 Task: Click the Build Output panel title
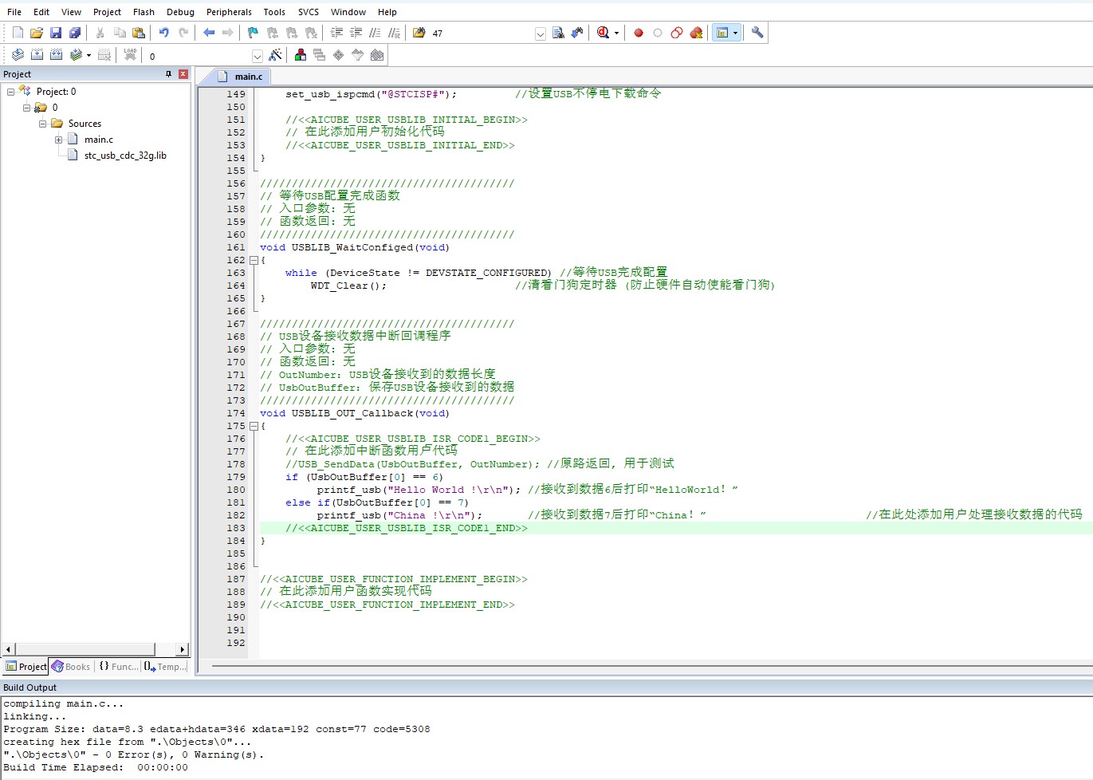(29, 687)
